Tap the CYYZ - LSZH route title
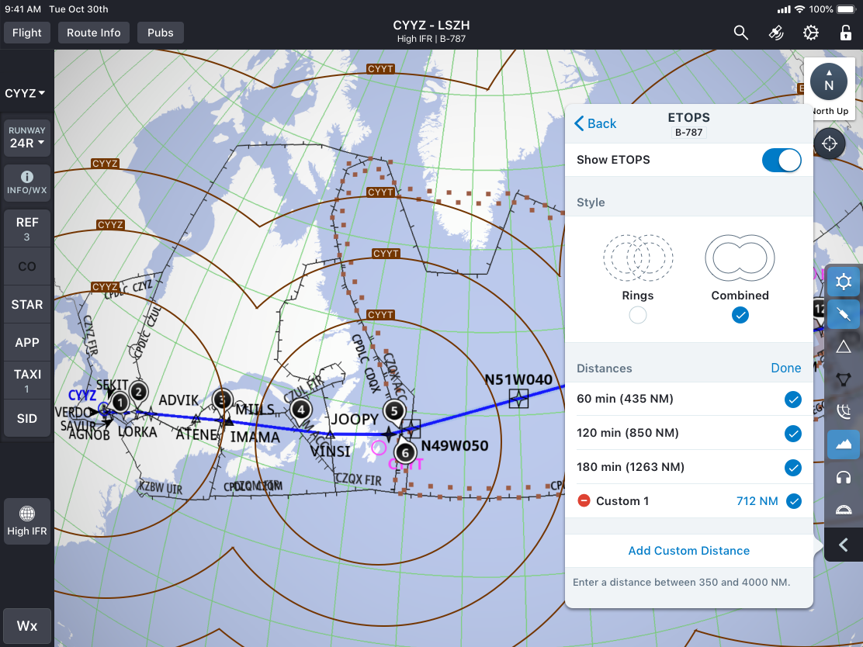This screenshot has height=647, width=863. (x=431, y=26)
